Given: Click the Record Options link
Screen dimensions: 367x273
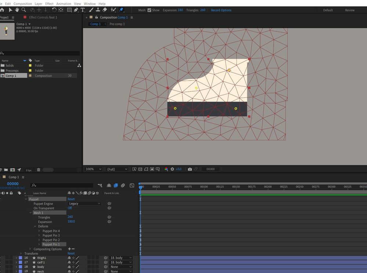Looking at the screenshot, I should [x=221, y=10].
